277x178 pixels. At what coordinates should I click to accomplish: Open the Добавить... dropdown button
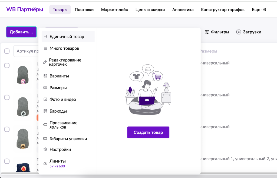[21, 32]
